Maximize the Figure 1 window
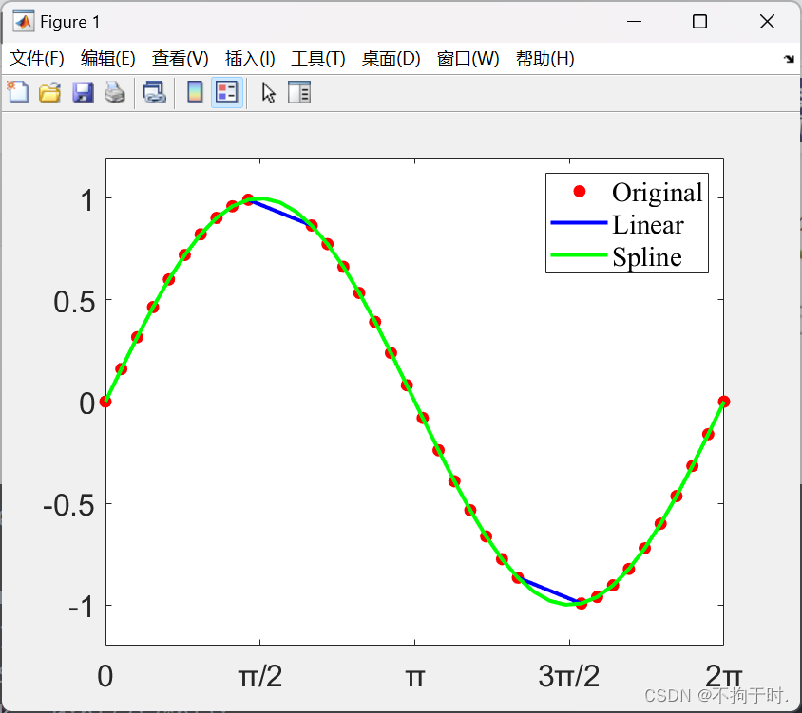 [699, 22]
